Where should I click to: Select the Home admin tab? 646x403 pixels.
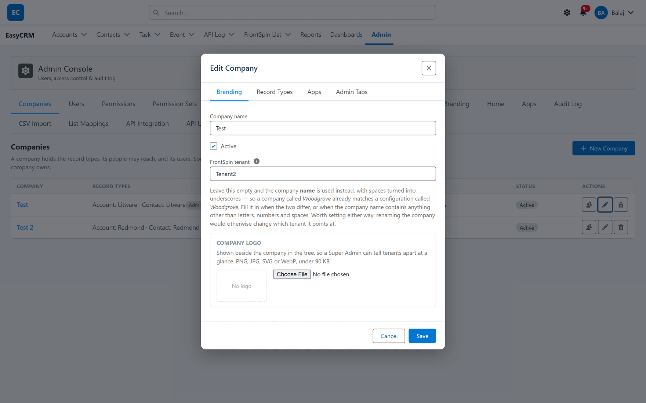click(496, 104)
